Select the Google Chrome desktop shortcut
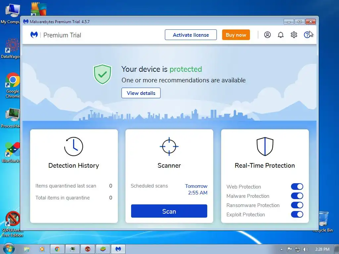The image size is (339, 254). (x=12, y=86)
